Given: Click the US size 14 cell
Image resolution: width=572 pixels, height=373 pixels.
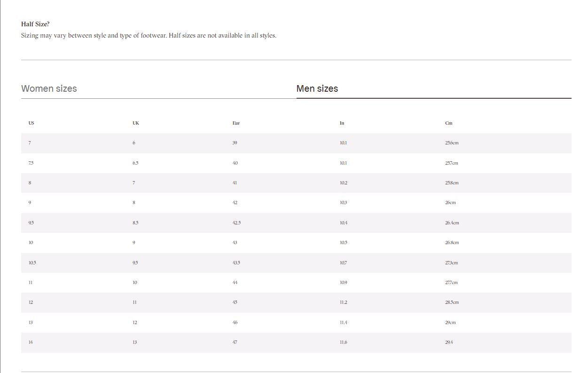Looking at the screenshot, I should coord(31,342).
